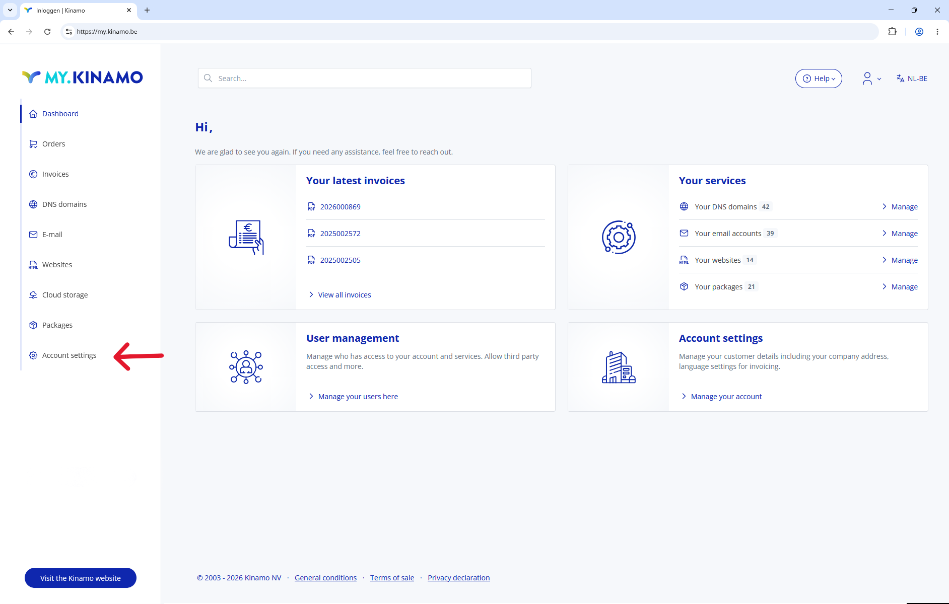The width and height of the screenshot is (949, 604).
Task: Click box icon beside Your packages
Action: [684, 286]
